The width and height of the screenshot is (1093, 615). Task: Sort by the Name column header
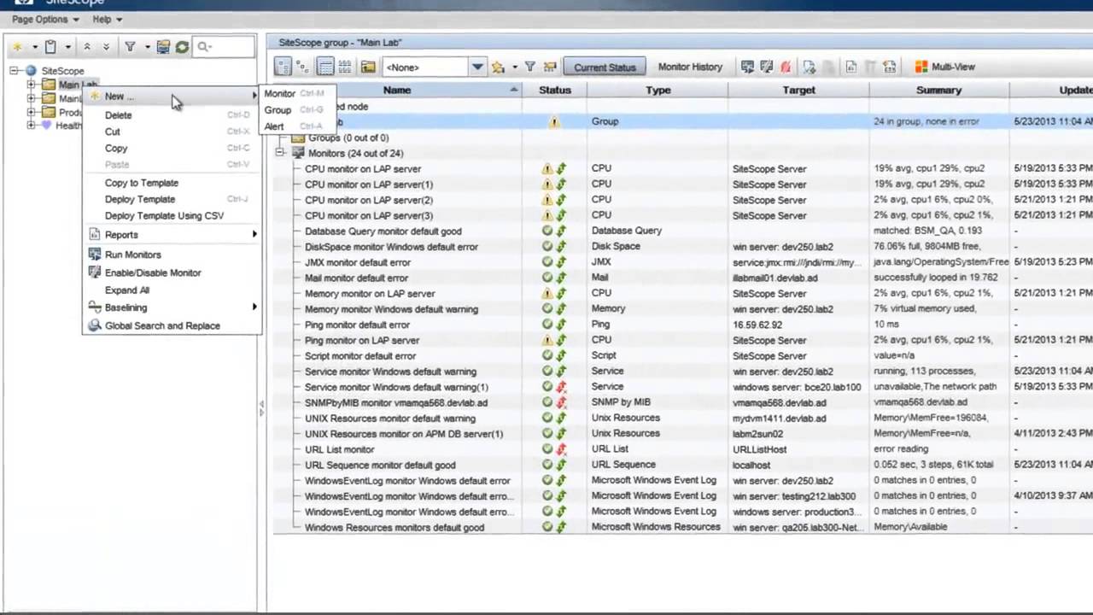click(x=397, y=90)
